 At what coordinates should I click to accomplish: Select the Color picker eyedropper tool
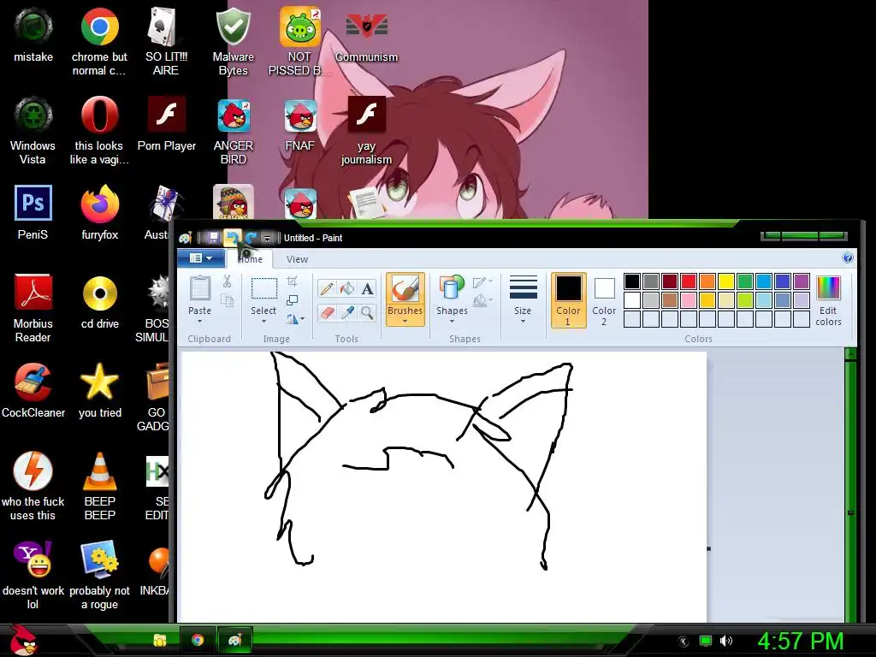pos(347,312)
